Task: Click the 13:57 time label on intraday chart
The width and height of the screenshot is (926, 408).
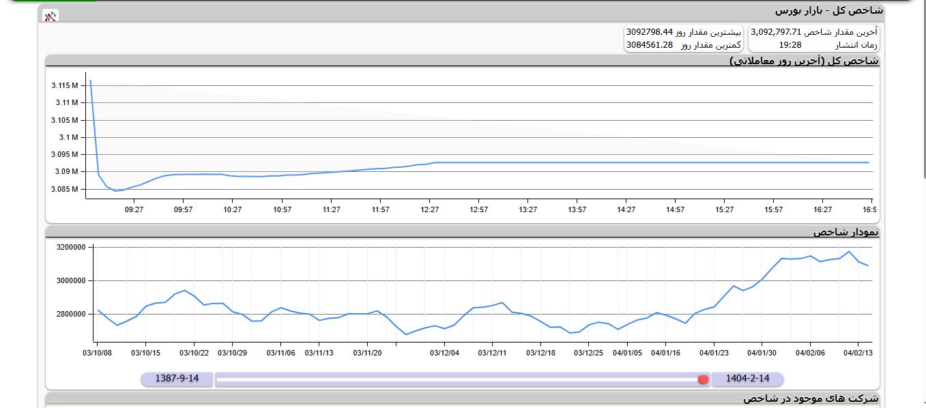Action: tap(577, 209)
